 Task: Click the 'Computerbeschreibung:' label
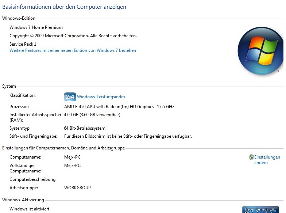[33, 179]
